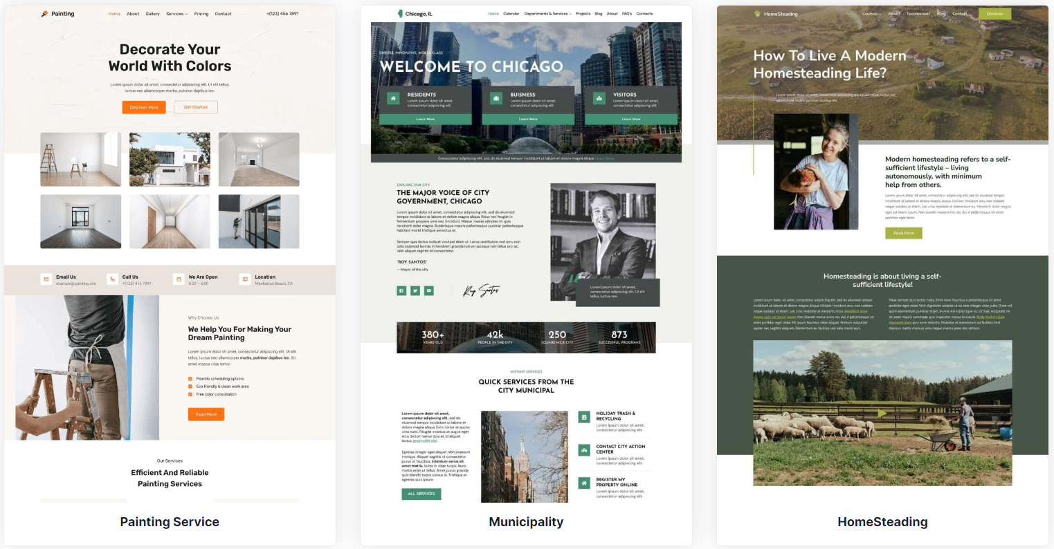Expand the Courses dropdown in HomeSteading nav
This screenshot has height=549, width=1054.
(x=871, y=14)
